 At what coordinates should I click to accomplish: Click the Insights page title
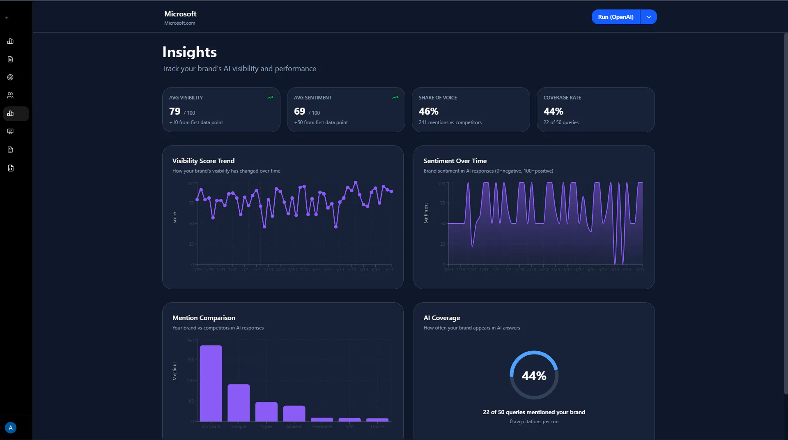pos(189,52)
